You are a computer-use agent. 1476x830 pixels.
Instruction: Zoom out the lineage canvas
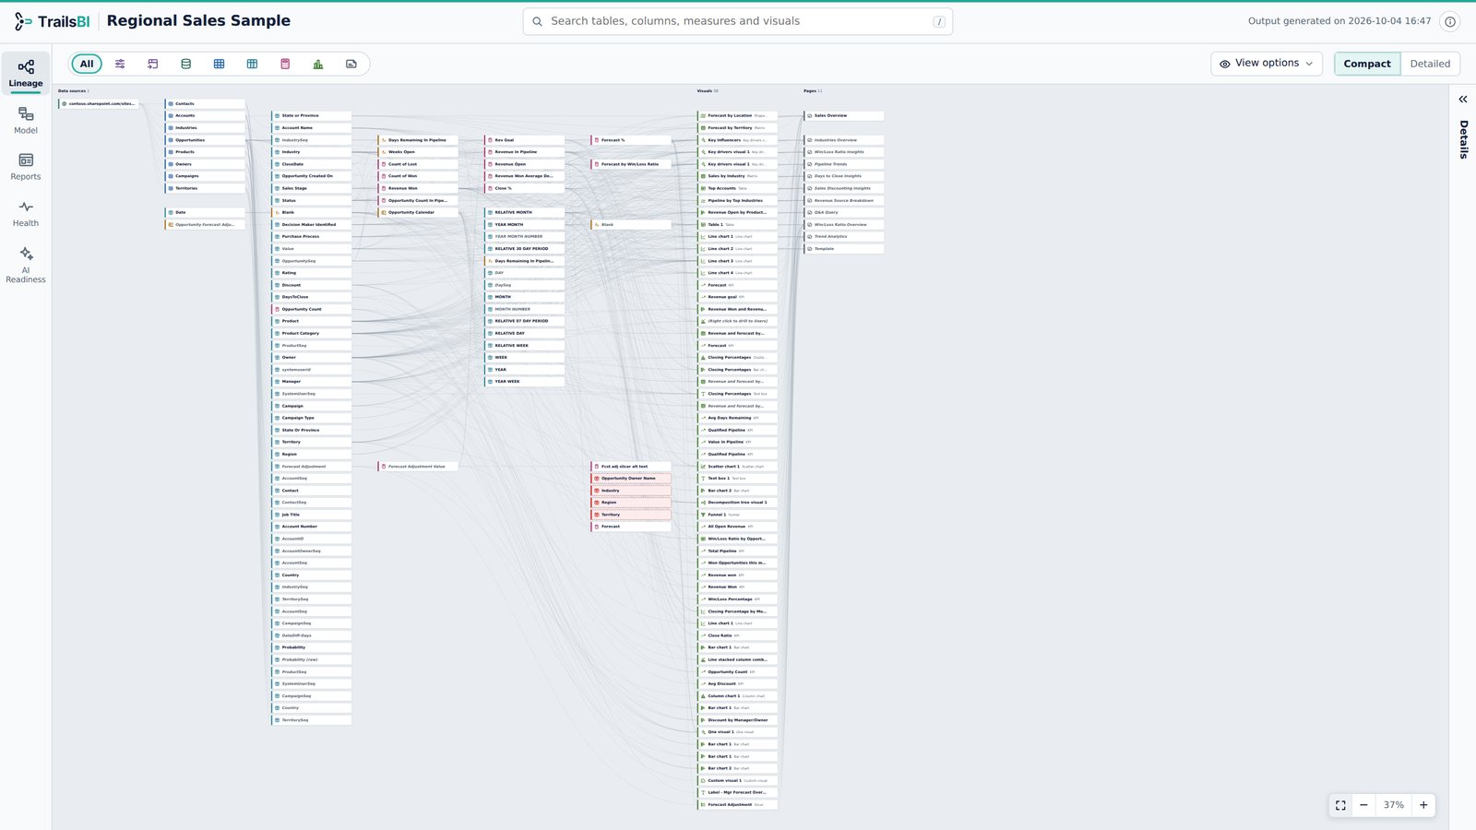coord(1363,805)
